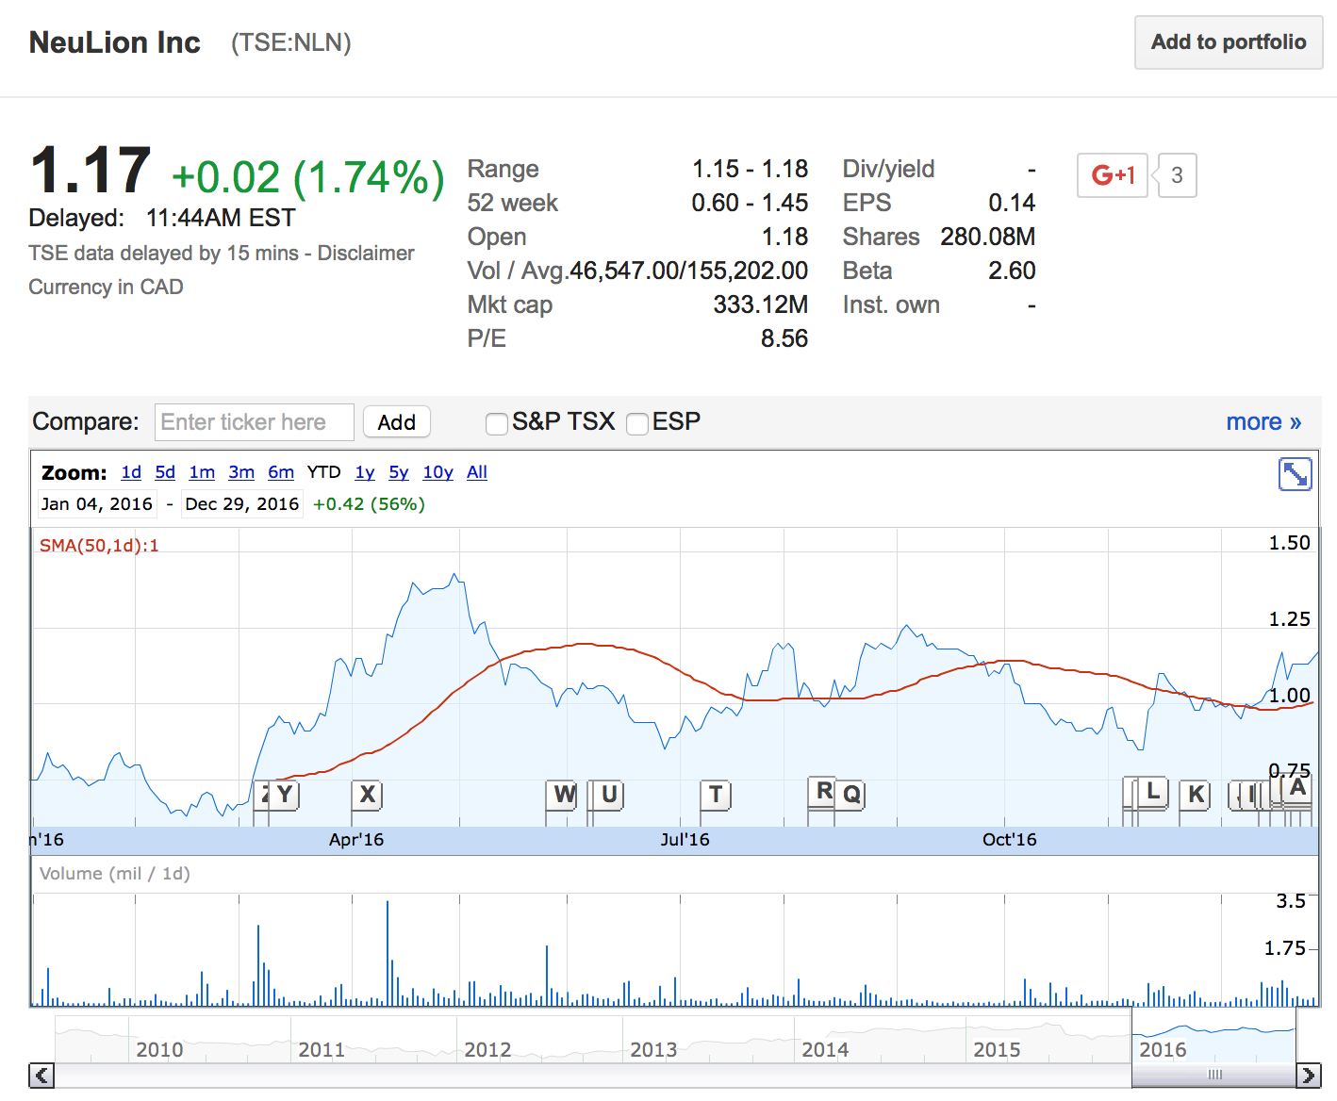Click the 2016 highlighted range window
1337x1101 pixels.
pyautogui.click(x=1214, y=1037)
